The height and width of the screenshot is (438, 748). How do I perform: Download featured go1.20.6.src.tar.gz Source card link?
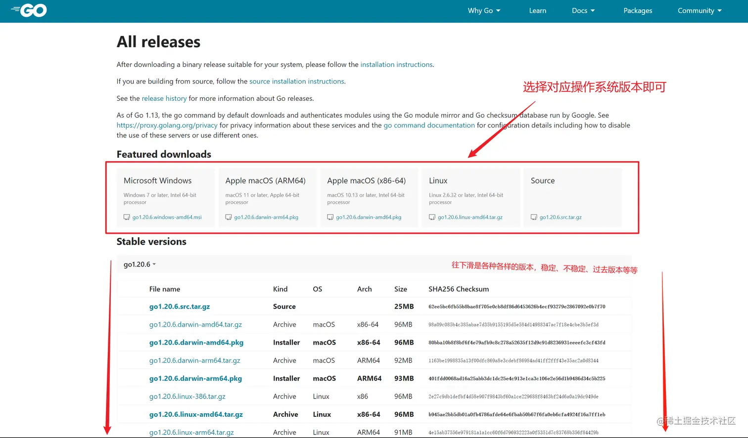(561, 217)
